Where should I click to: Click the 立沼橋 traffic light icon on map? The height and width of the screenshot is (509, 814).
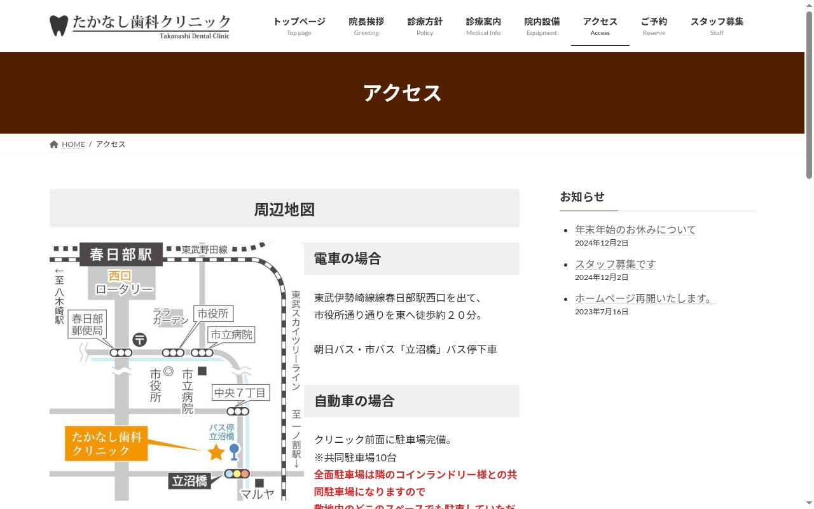point(237,474)
